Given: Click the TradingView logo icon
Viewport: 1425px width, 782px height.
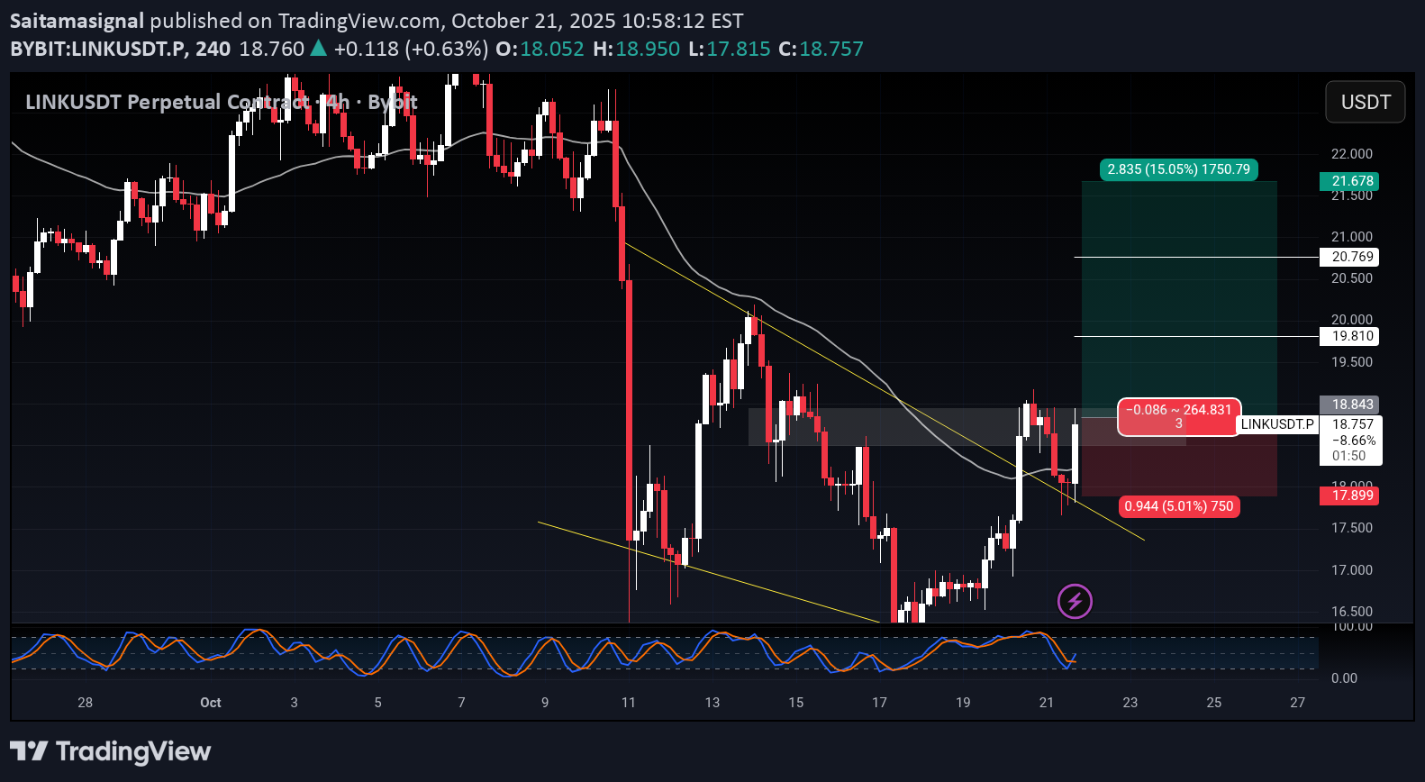Looking at the screenshot, I should coord(28,750).
